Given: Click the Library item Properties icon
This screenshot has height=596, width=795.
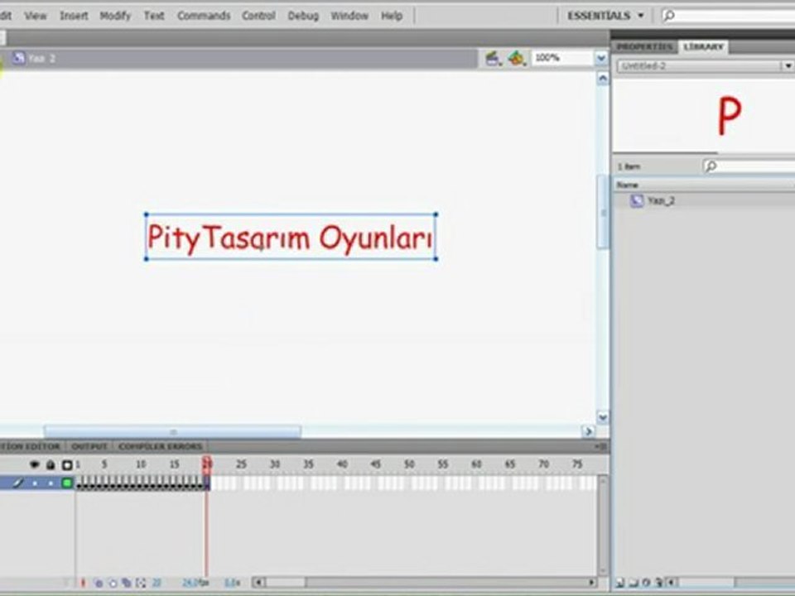Looking at the screenshot, I should [x=646, y=584].
